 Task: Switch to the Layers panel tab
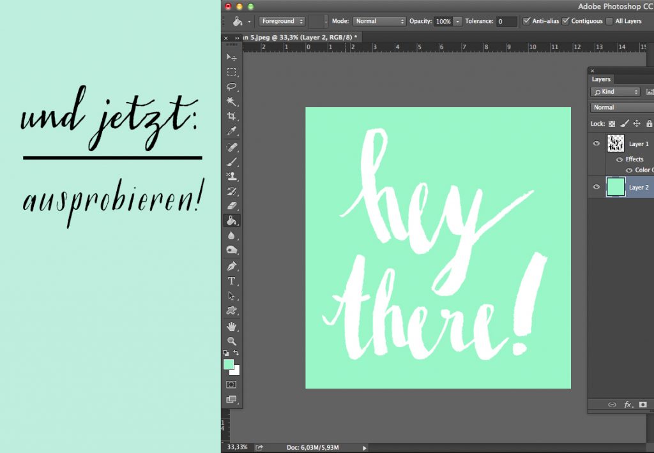pyautogui.click(x=601, y=79)
